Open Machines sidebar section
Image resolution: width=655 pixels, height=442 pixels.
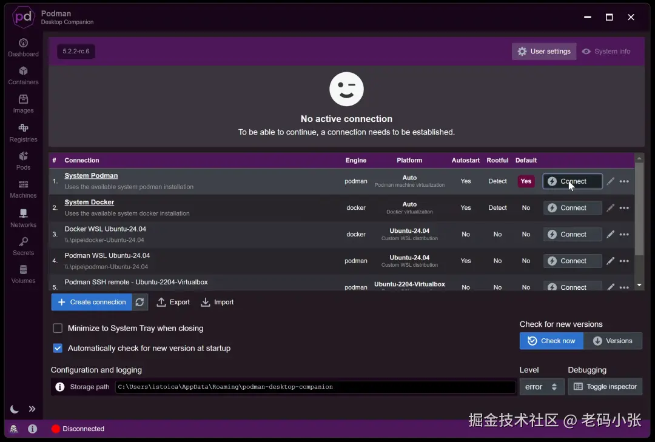(24, 189)
